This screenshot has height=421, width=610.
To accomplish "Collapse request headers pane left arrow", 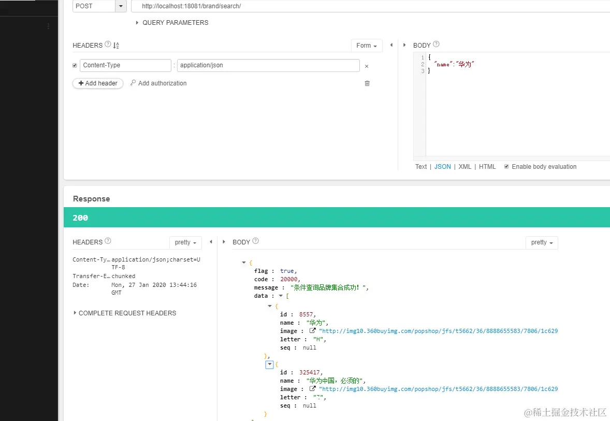I will [391, 45].
